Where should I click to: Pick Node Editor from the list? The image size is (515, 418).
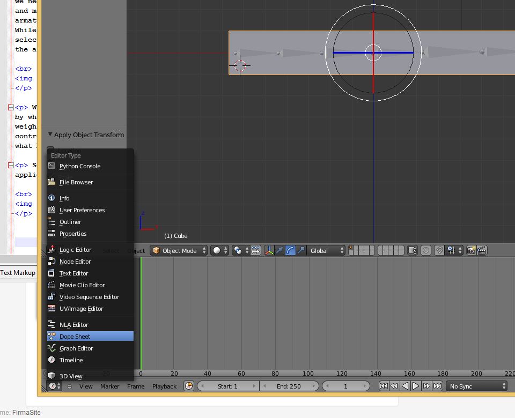pyautogui.click(x=90, y=262)
